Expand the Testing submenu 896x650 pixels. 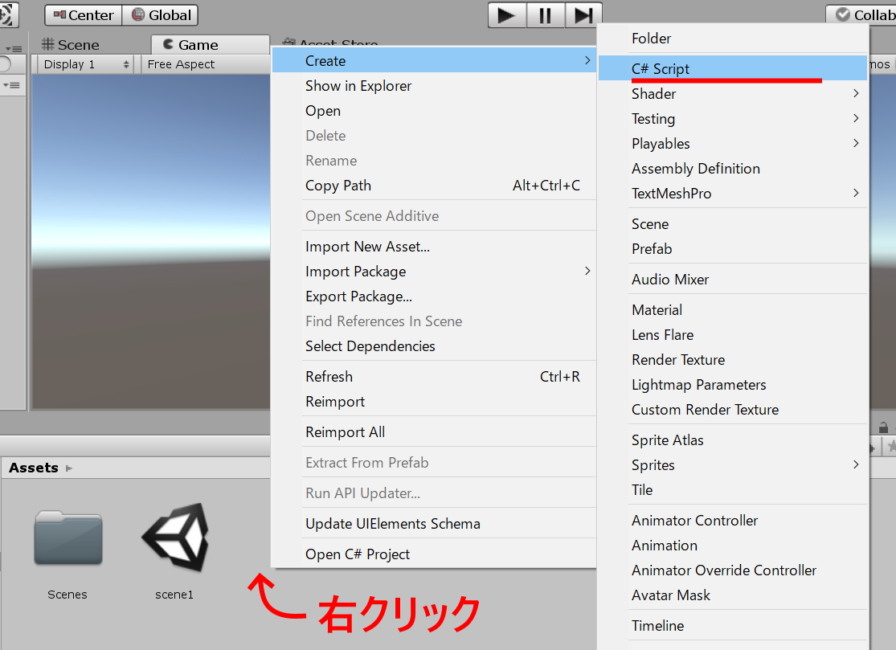(x=733, y=119)
